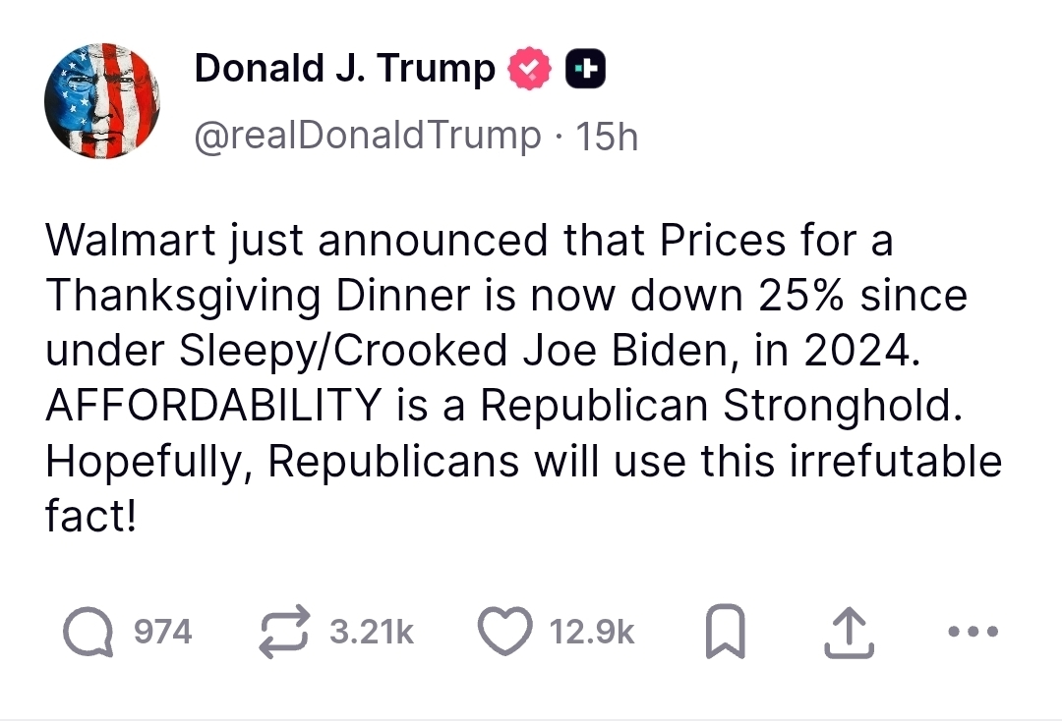This screenshot has width=1062, height=723.
Task: View the 974 replies count
Action: click(x=163, y=631)
